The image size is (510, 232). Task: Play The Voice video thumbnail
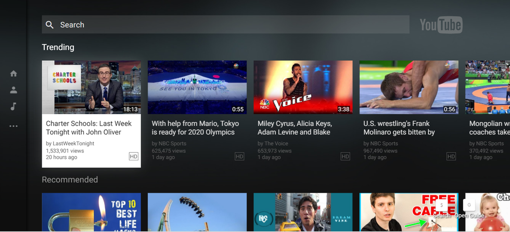tap(302, 87)
